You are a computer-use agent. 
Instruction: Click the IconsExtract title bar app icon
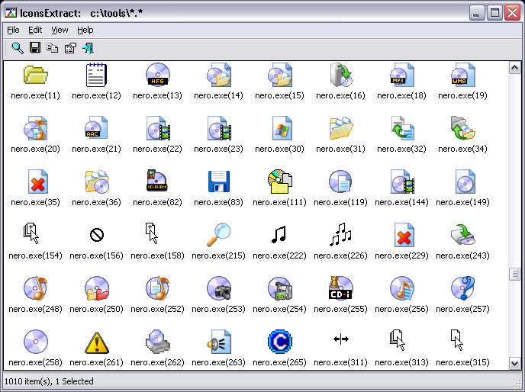pyautogui.click(x=11, y=13)
